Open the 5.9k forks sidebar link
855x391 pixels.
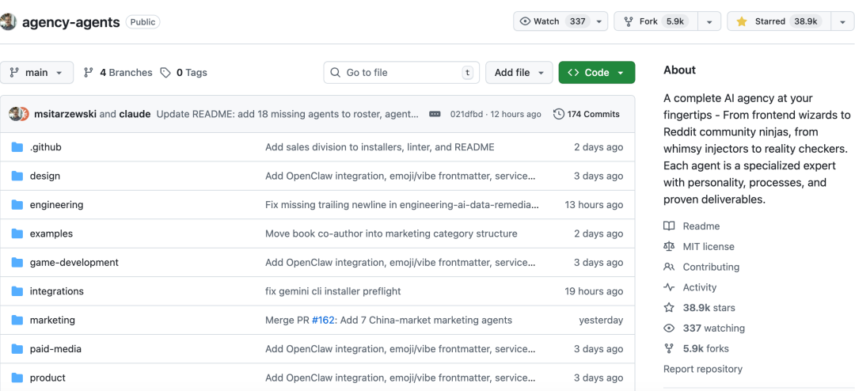click(x=696, y=349)
